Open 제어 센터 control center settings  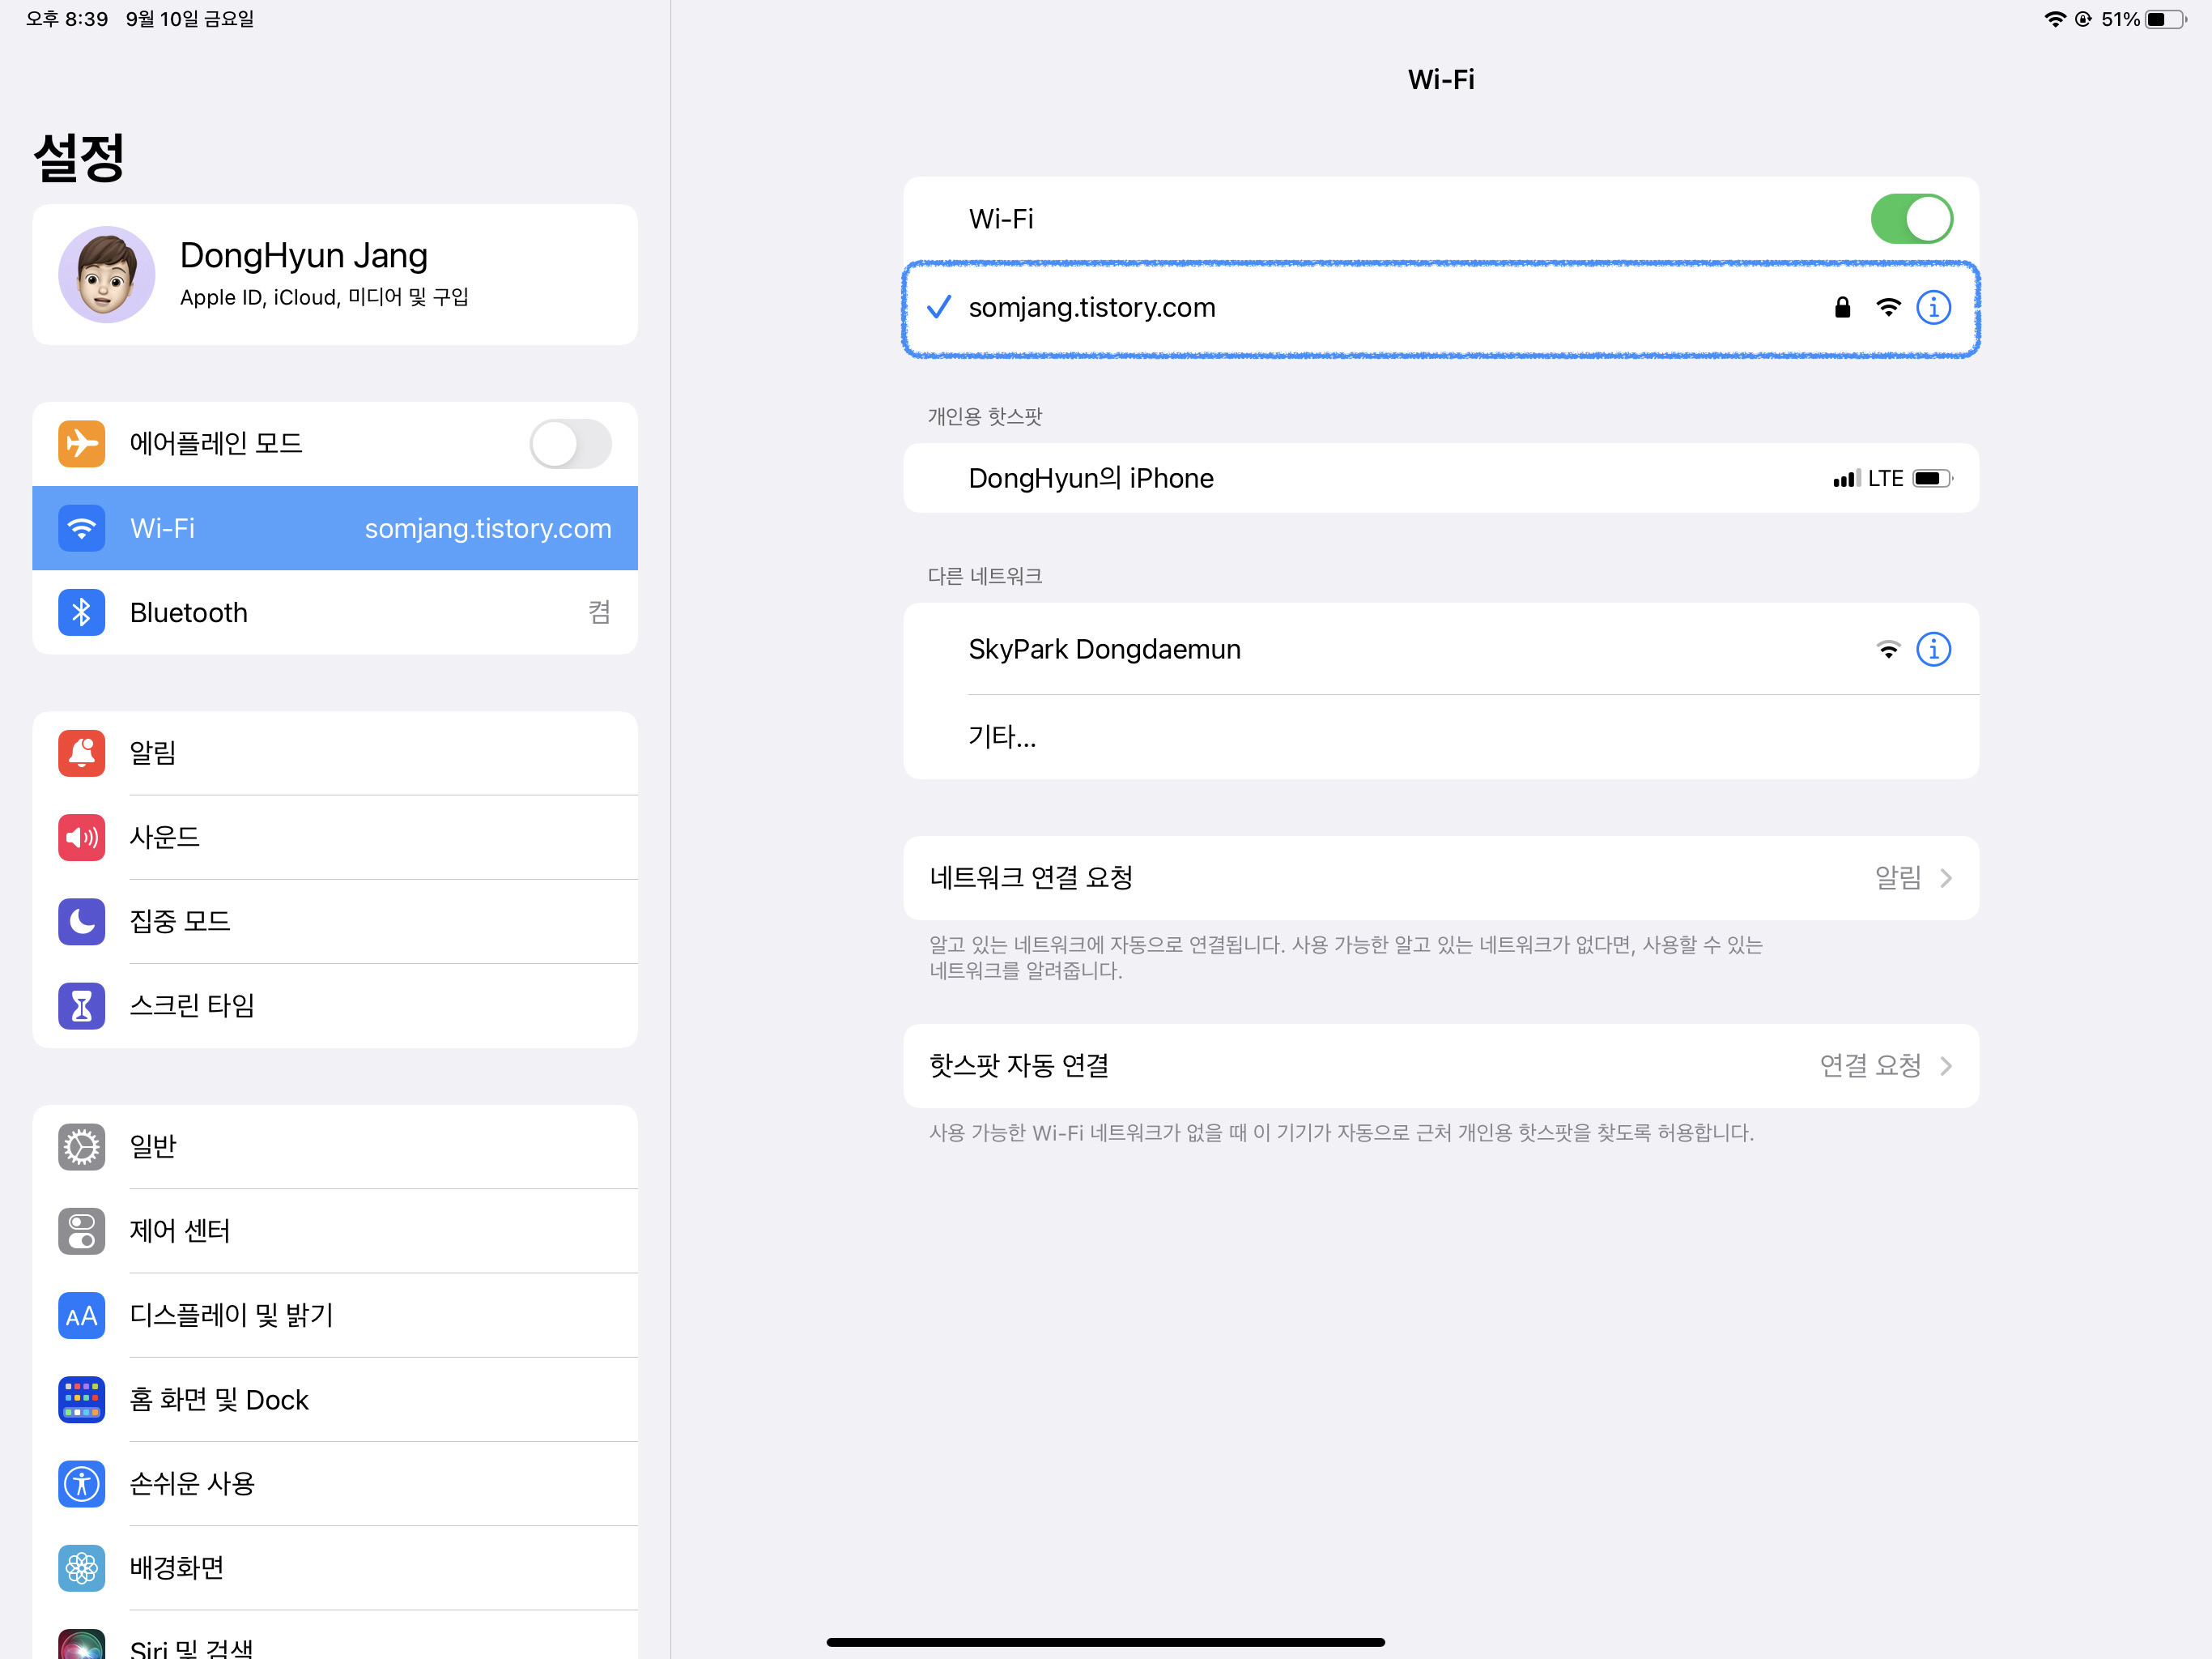click(335, 1230)
